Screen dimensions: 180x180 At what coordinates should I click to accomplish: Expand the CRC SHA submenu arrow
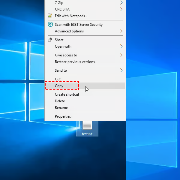pos(121,9)
